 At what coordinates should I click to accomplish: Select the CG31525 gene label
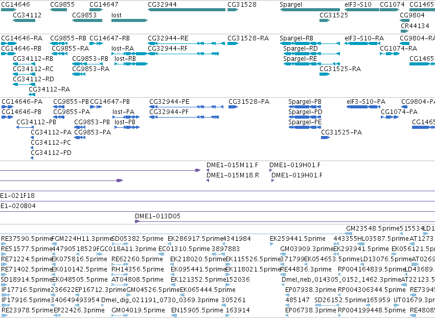(x=334, y=15)
